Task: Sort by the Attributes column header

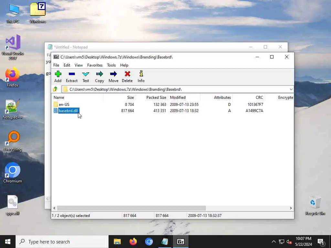Action: [216, 98]
